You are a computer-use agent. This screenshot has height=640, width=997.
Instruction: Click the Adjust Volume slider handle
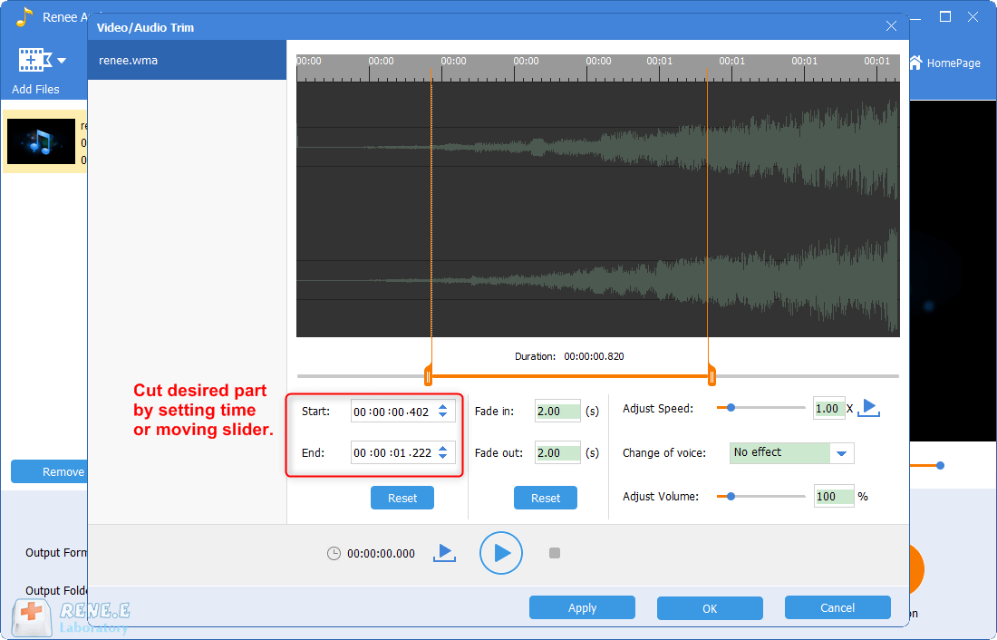(731, 496)
